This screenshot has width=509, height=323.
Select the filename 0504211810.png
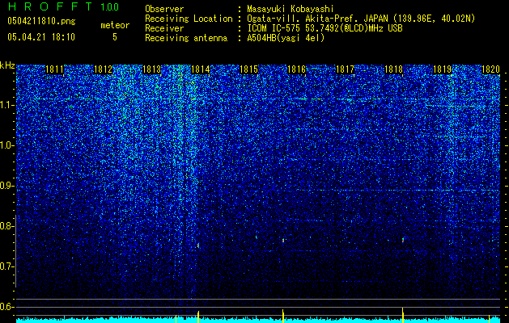(x=41, y=21)
